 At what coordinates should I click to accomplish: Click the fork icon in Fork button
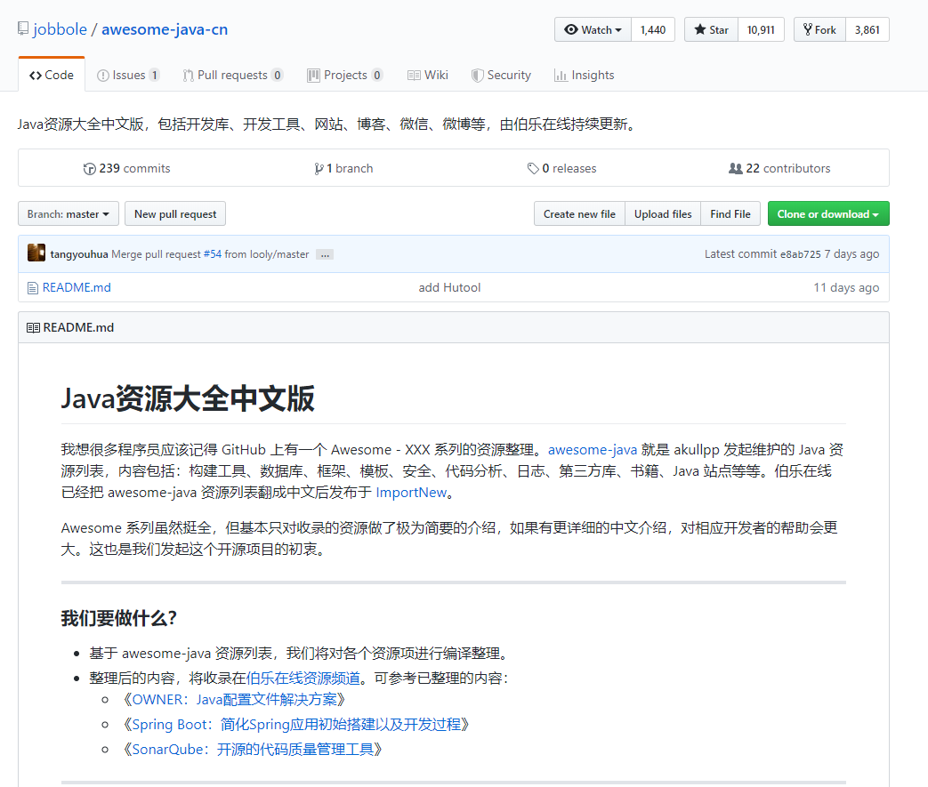[807, 29]
